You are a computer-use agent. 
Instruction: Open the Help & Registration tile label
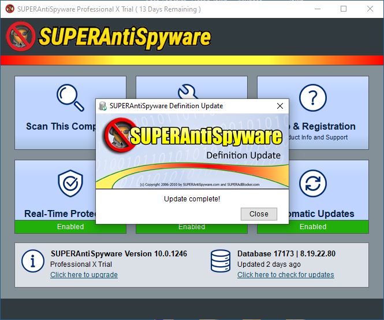click(x=322, y=126)
